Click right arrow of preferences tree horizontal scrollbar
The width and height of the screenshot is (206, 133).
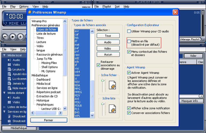point(60,113)
